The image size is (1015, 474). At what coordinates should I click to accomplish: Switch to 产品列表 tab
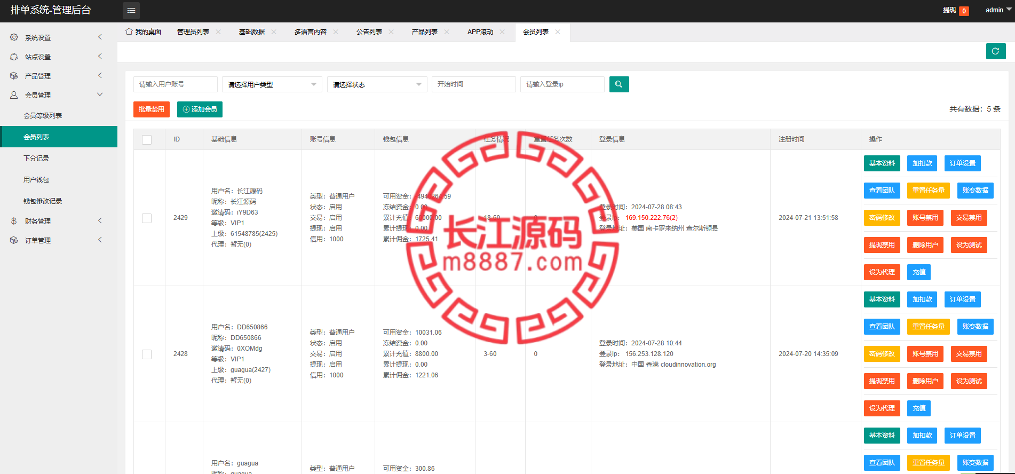tap(425, 32)
